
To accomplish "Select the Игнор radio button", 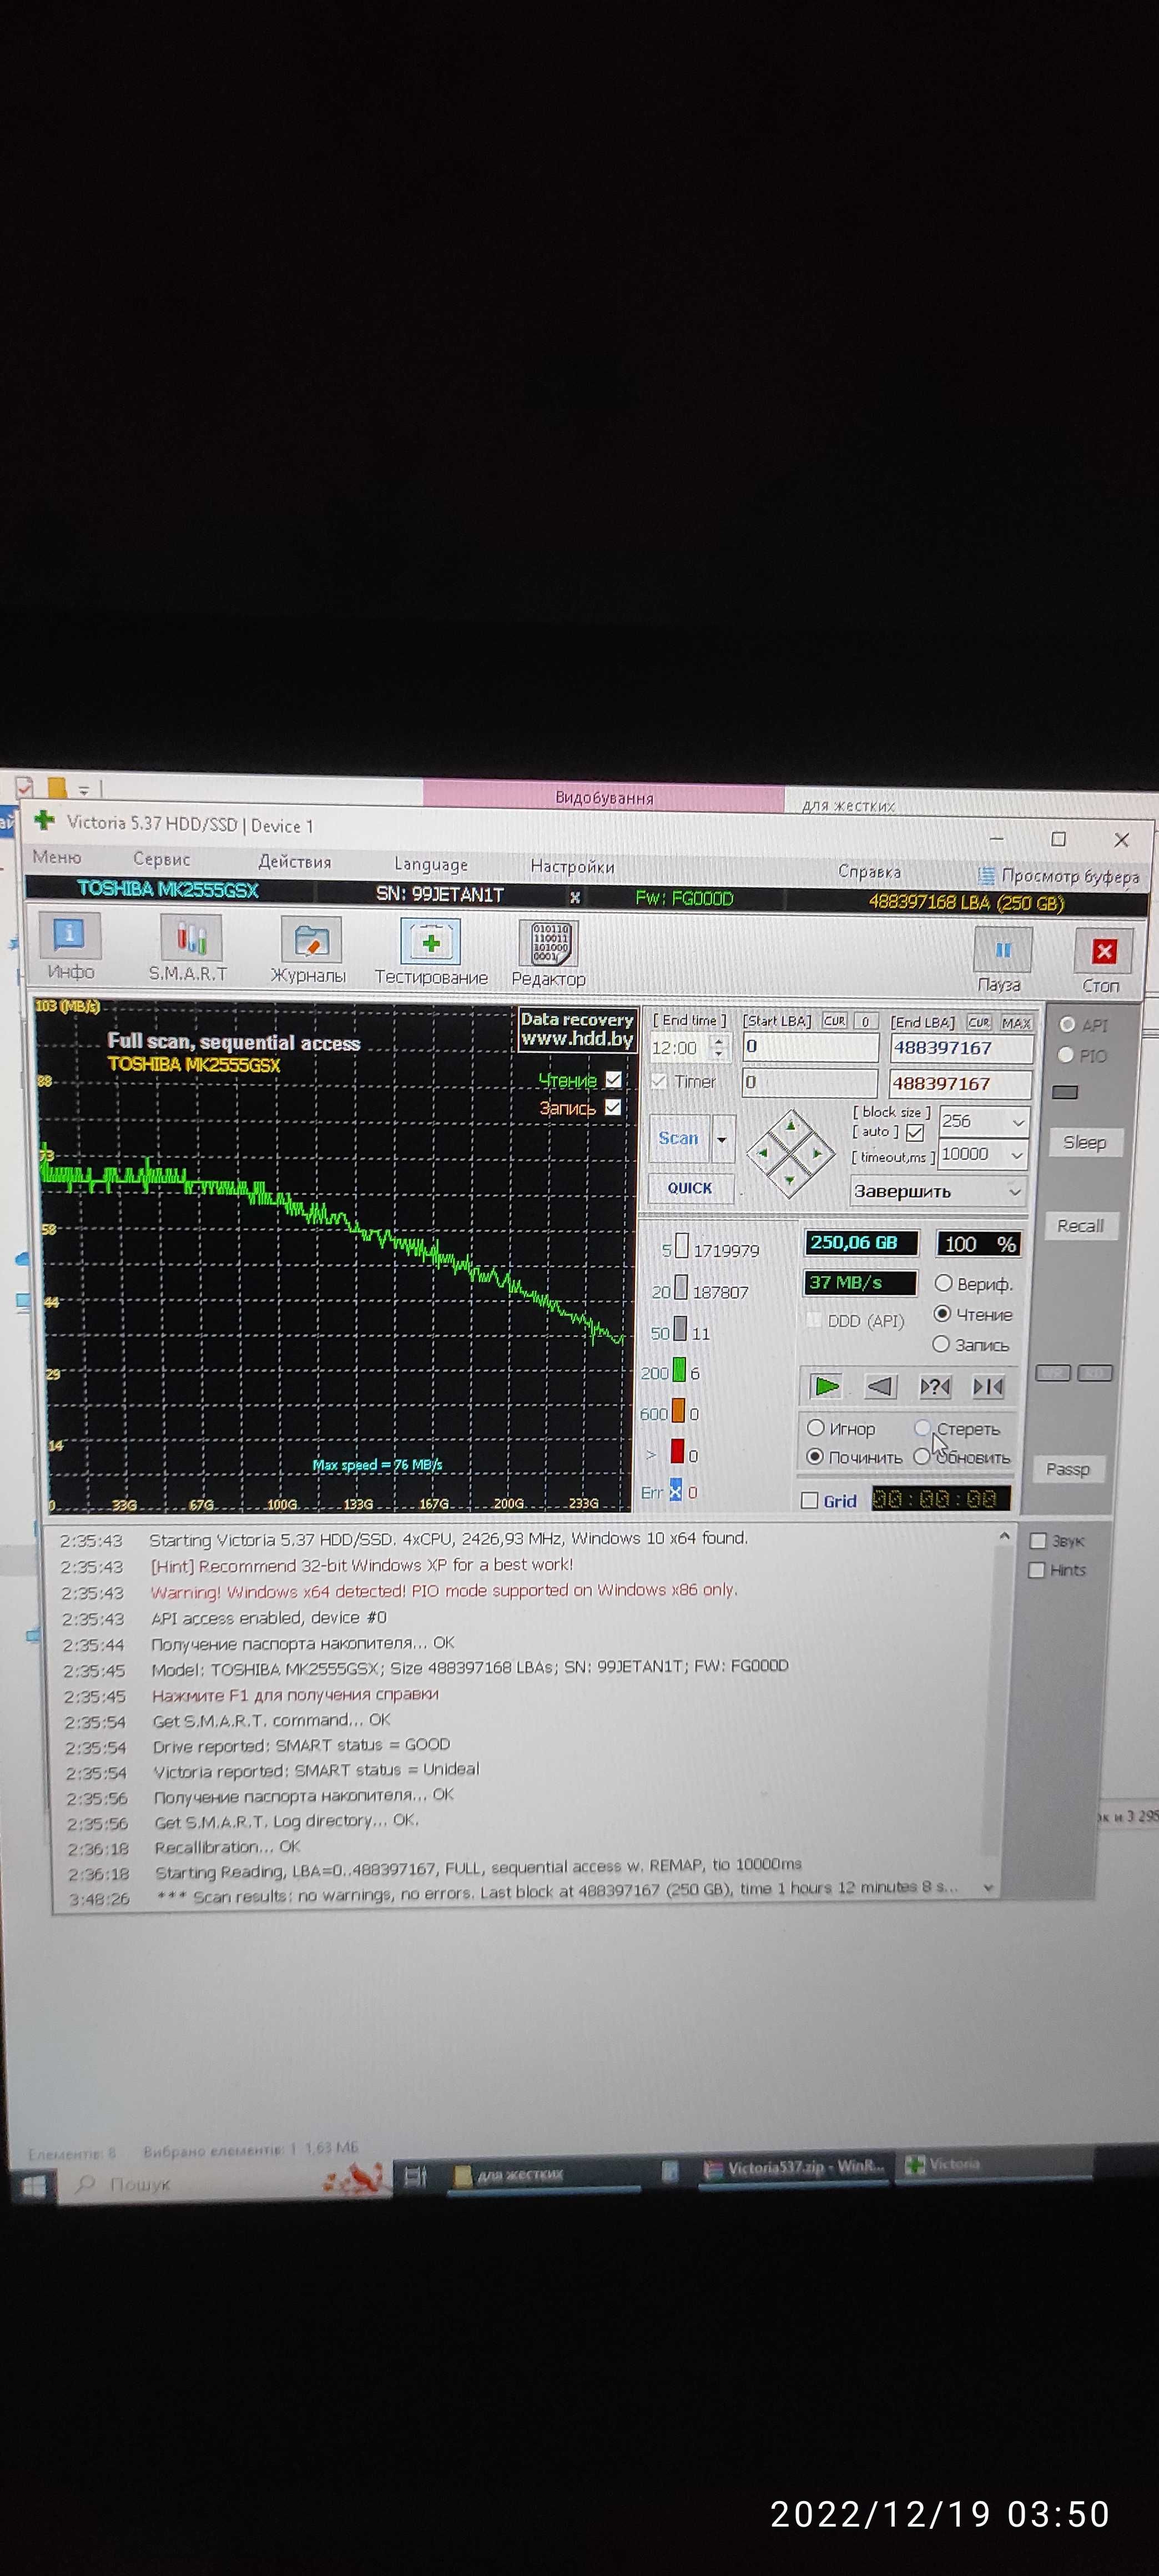I will tap(816, 1428).
